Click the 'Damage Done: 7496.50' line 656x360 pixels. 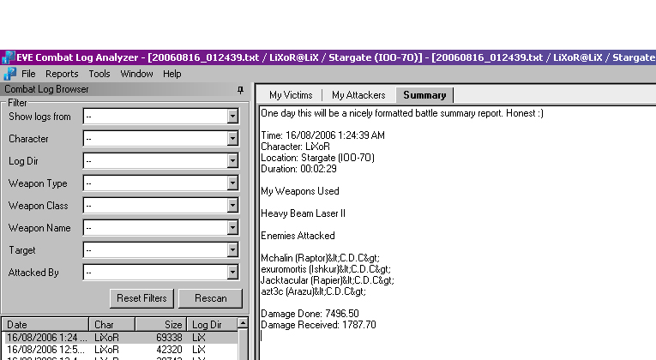pyautogui.click(x=310, y=314)
